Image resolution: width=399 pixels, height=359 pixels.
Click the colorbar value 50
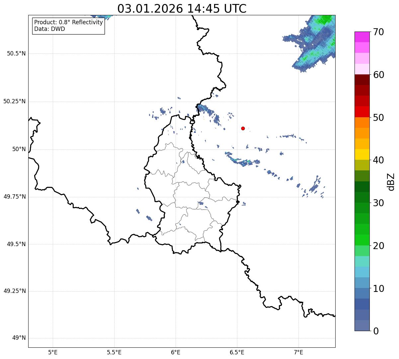click(x=378, y=118)
